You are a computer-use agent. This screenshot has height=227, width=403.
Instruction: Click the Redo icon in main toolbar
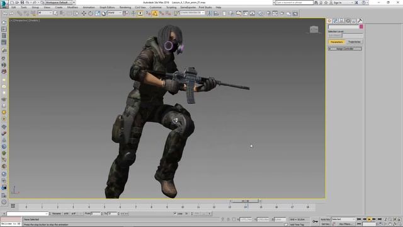point(12,13)
